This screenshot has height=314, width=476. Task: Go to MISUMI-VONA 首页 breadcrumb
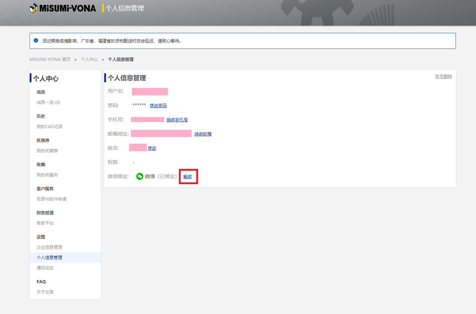[50, 60]
